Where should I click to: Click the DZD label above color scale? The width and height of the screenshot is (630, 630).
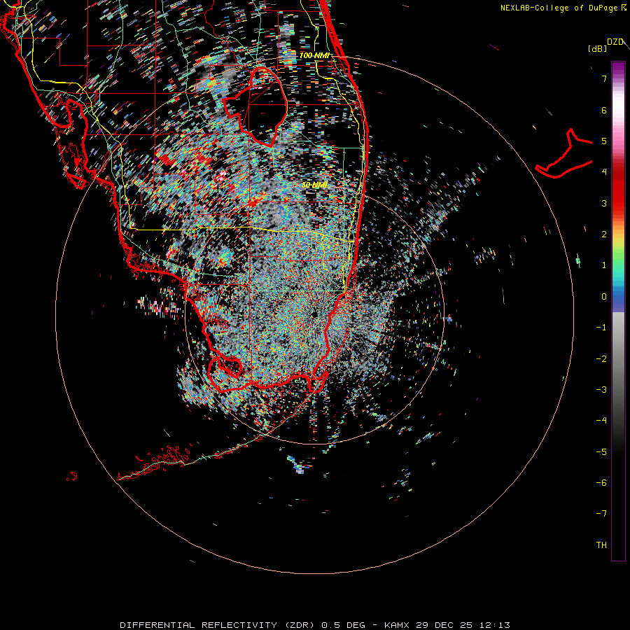(x=615, y=42)
